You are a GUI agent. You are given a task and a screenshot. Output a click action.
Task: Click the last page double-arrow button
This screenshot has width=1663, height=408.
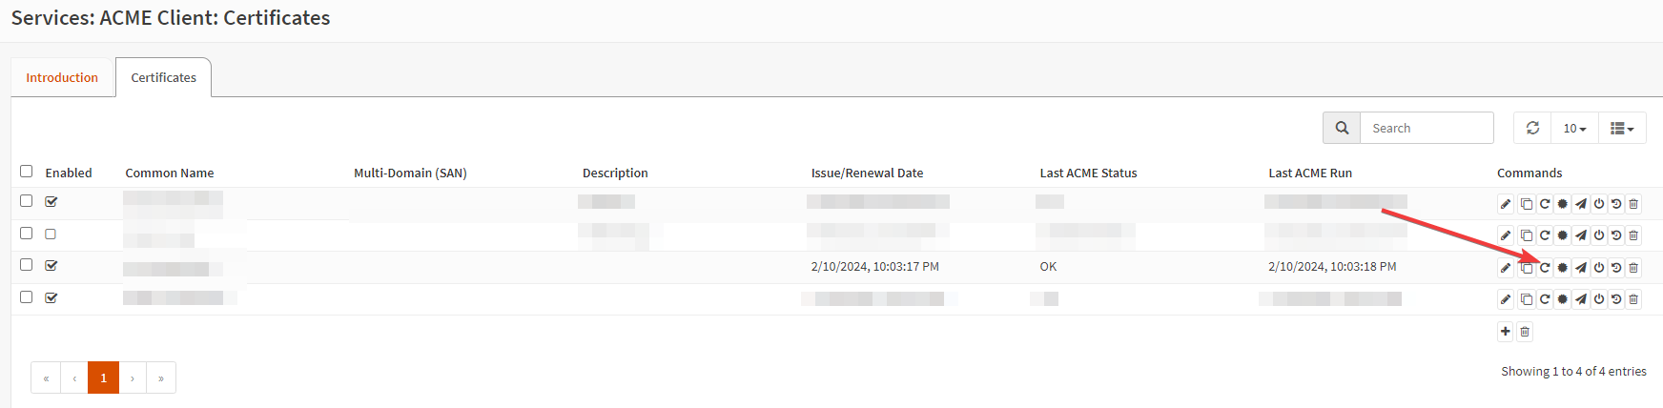[161, 377]
